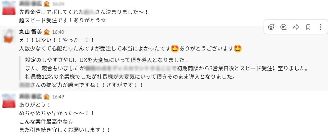The width and height of the screenshot is (328, 135).
Task: Open avatar of the 16:24 message sender
Action: pyautogui.click(x=9, y=8)
